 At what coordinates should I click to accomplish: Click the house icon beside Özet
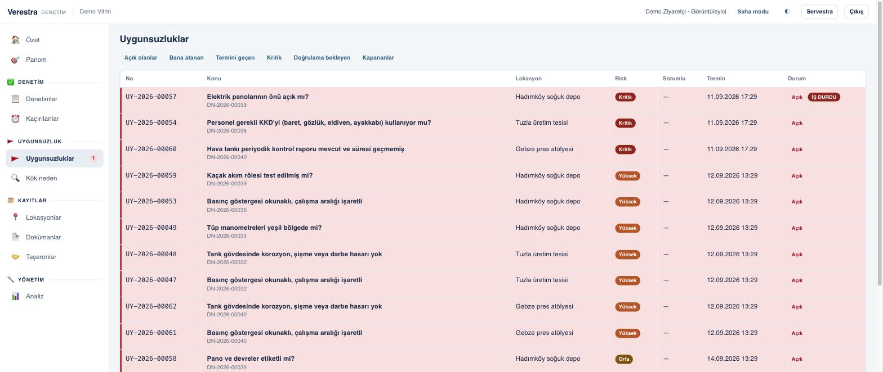(x=15, y=40)
